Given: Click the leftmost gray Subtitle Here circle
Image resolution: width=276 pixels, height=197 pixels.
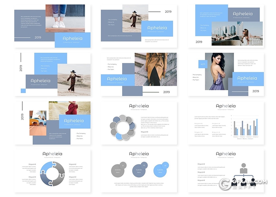Looking at the screenshot, I should [118, 170].
